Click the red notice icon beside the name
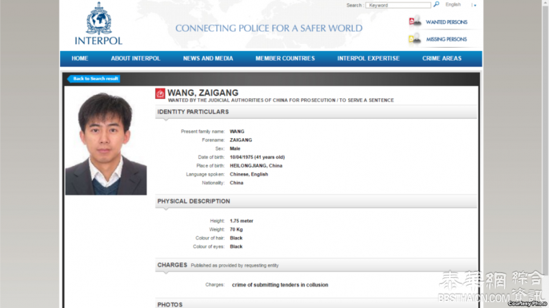Image resolution: width=549 pixels, height=308 pixels. click(x=160, y=94)
